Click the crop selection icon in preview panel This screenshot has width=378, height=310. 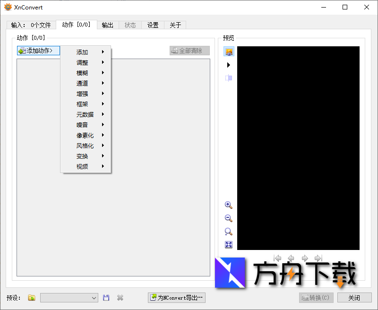(229, 78)
